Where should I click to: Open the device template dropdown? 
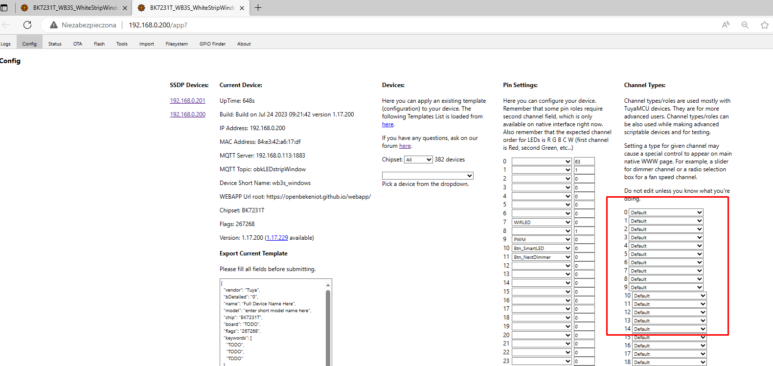click(x=428, y=176)
